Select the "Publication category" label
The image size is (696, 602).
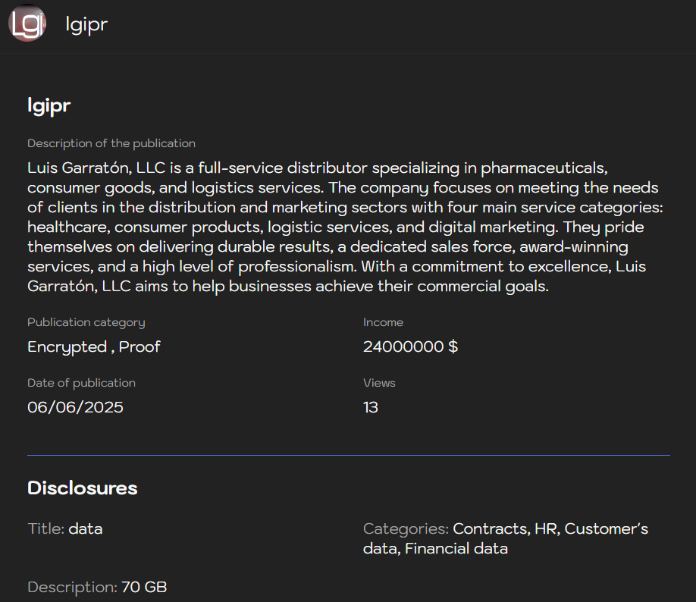click(x=86, y=322)
